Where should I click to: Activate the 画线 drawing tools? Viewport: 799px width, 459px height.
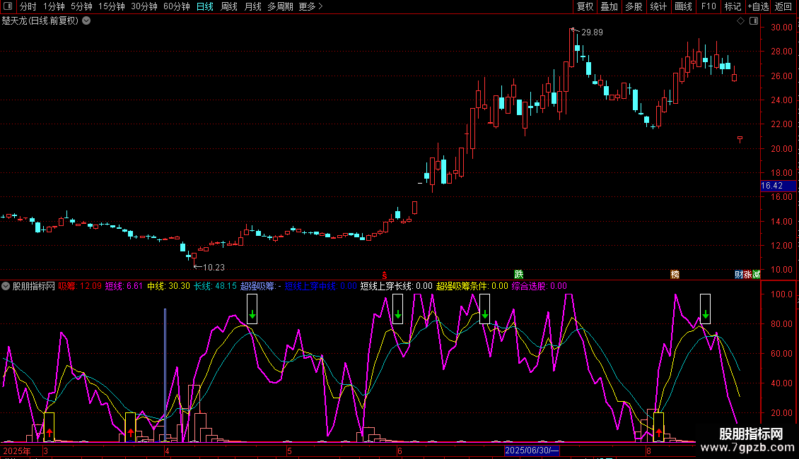(x=683, y=6)
